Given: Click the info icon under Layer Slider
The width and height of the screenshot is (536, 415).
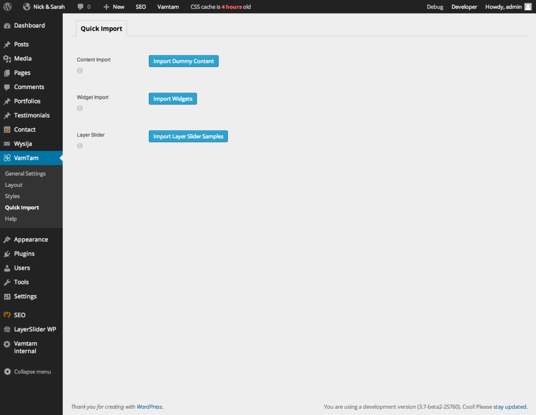Looking at the screenshot, I should click(x=80, y=146).
